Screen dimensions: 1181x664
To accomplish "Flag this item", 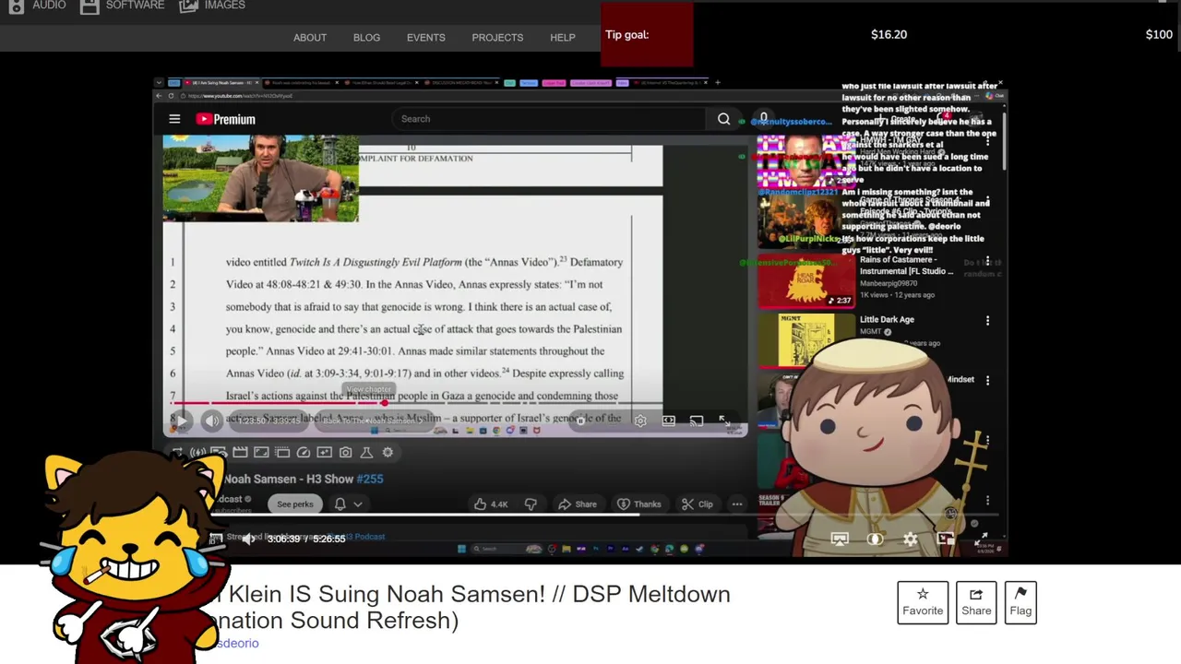I will (1020, 602).
